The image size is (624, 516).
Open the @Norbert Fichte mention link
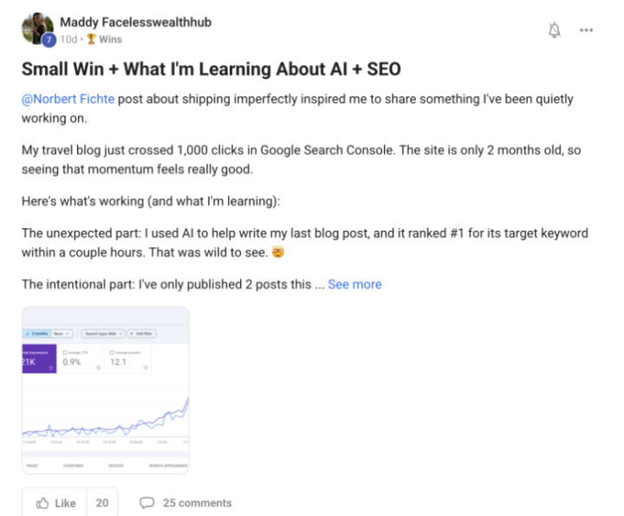tap(68, 99)
